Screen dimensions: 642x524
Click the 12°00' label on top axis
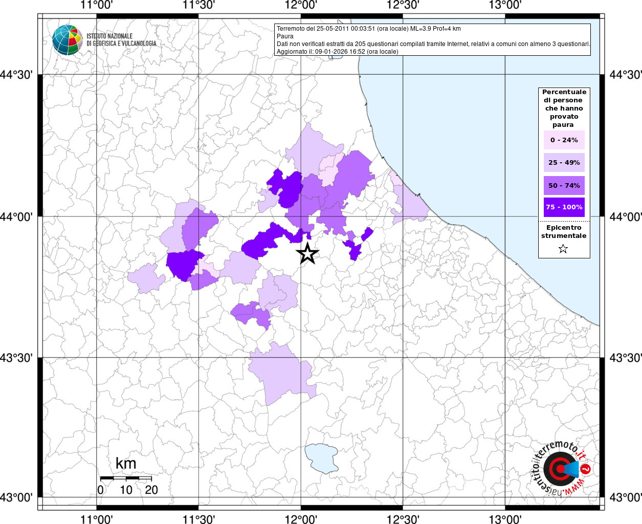(301, 5)
